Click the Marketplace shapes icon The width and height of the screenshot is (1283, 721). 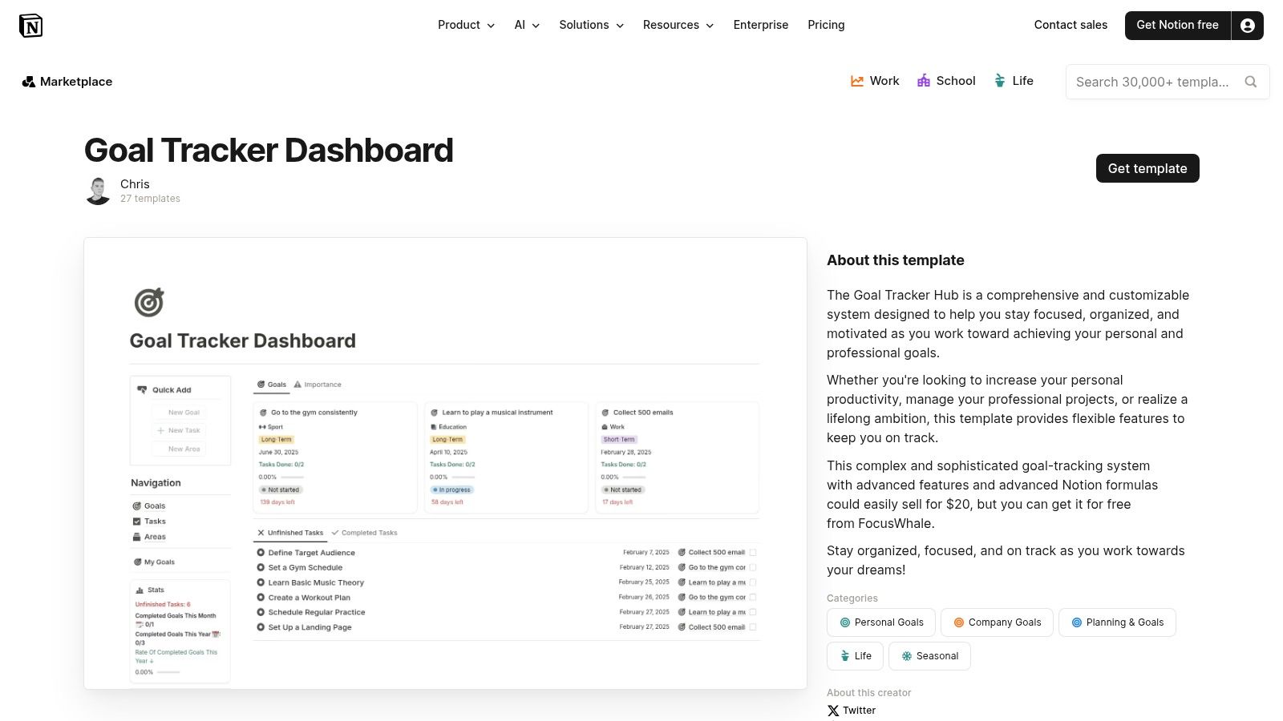point(29,82)
